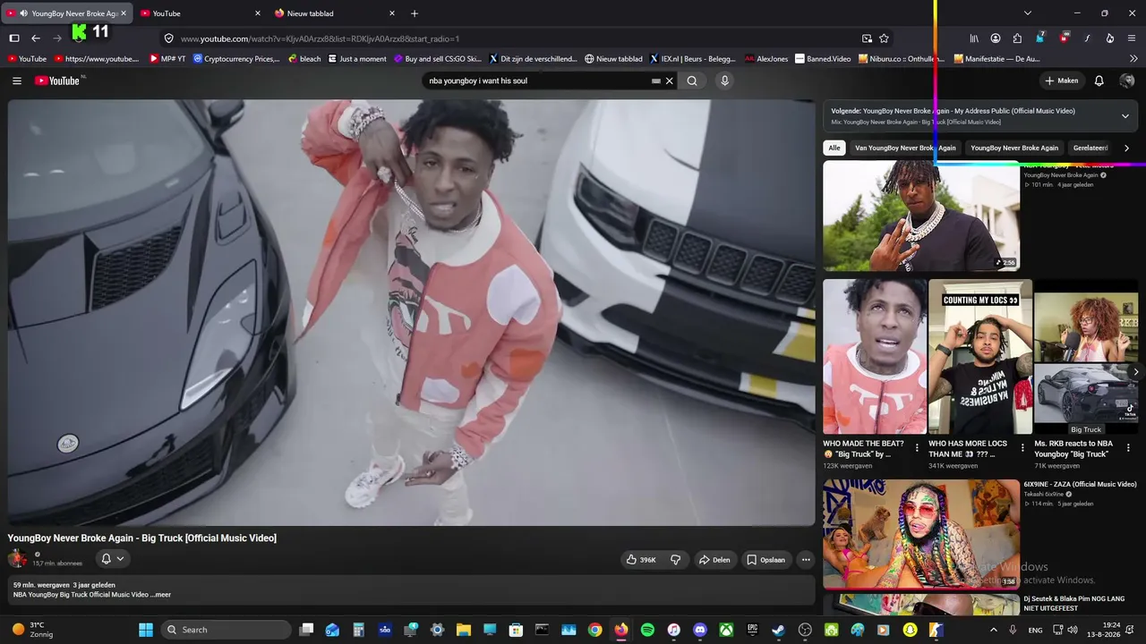Show more bookmarks with the overflow chevron
The height and width of the screenshot is (644, 1146).
1133,59
